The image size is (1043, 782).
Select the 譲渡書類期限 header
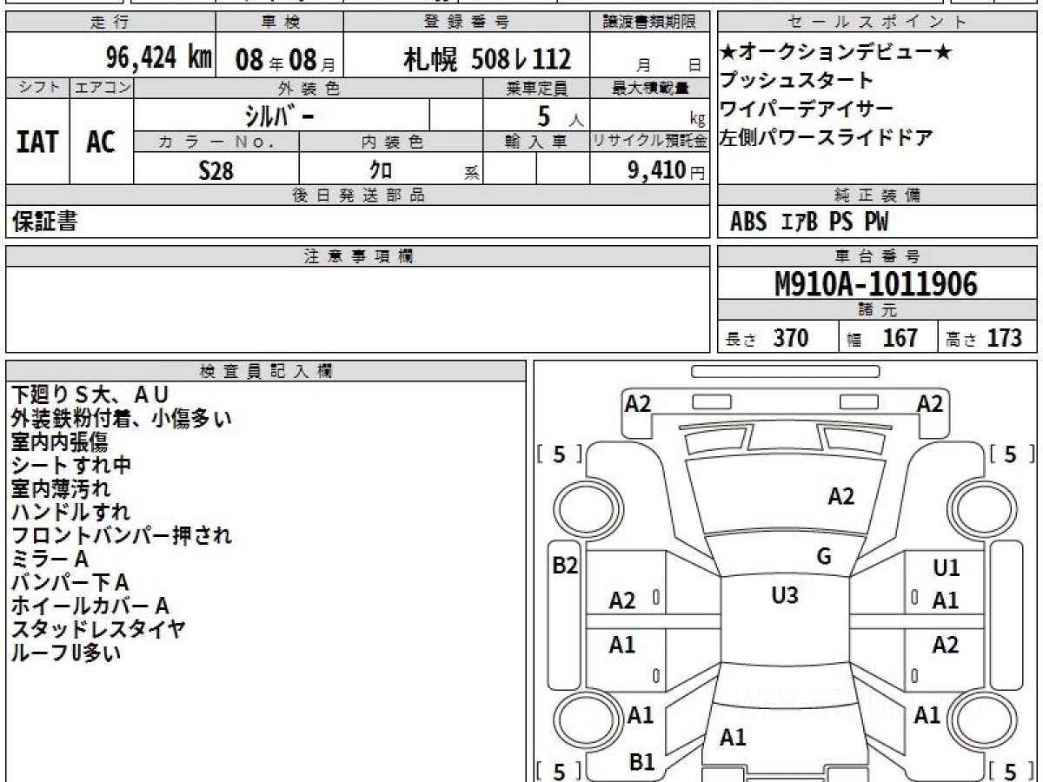[650, 23]
